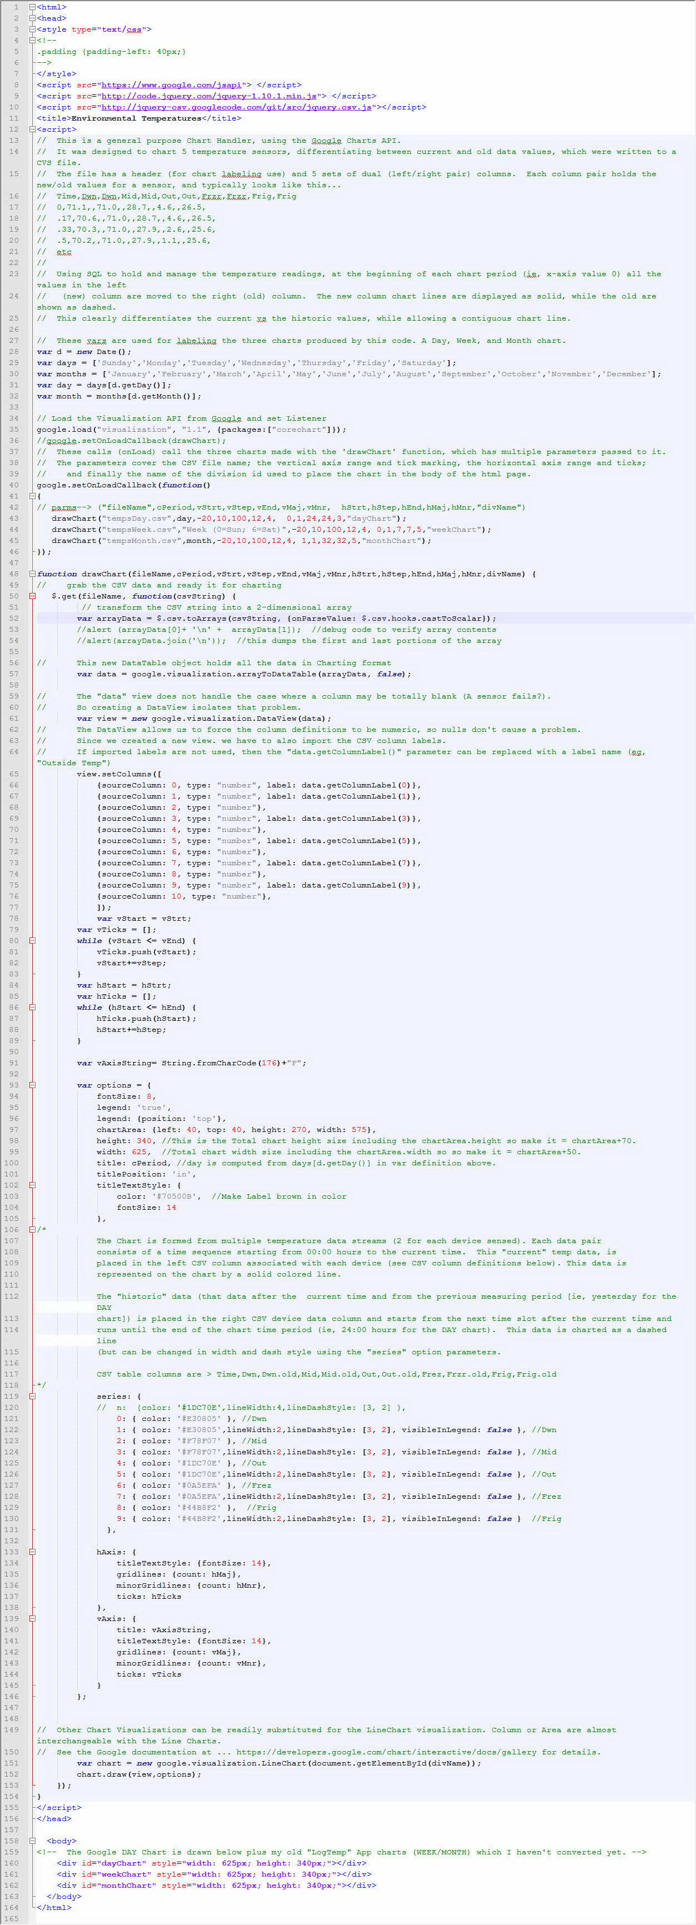Image resolution: width=696 pixels, height=1925 pixels.
Task: Open the jquery.csv.js googlecode URL
Action: (236, 107)
